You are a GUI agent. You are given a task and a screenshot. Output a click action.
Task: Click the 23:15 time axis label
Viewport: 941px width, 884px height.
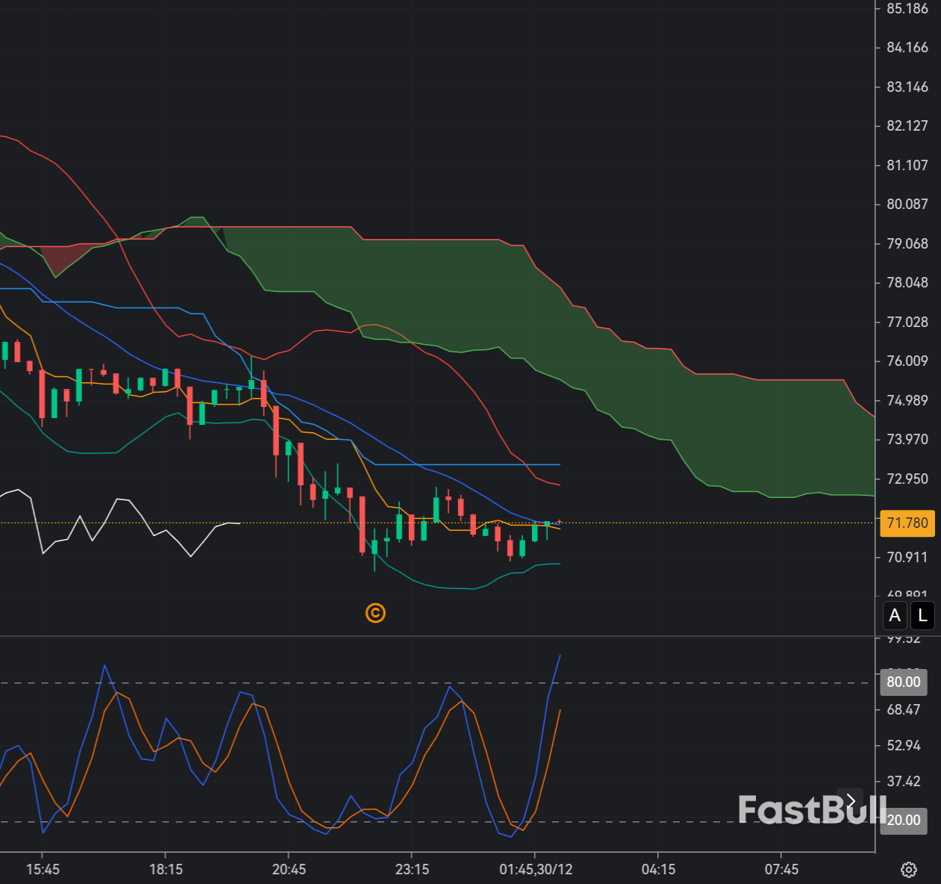[x=413, y=869]
